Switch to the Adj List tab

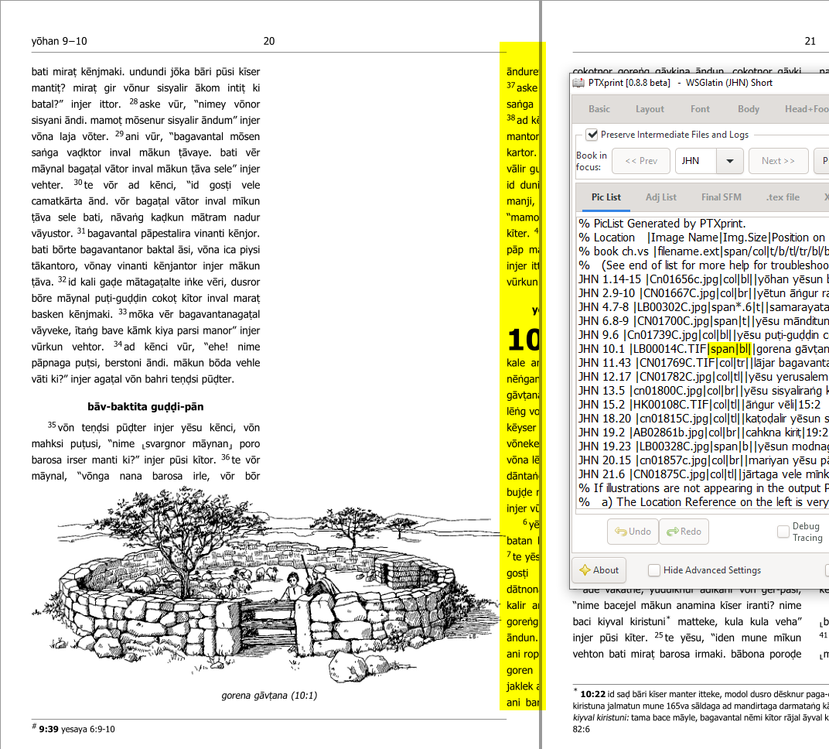tap(661, 197)
